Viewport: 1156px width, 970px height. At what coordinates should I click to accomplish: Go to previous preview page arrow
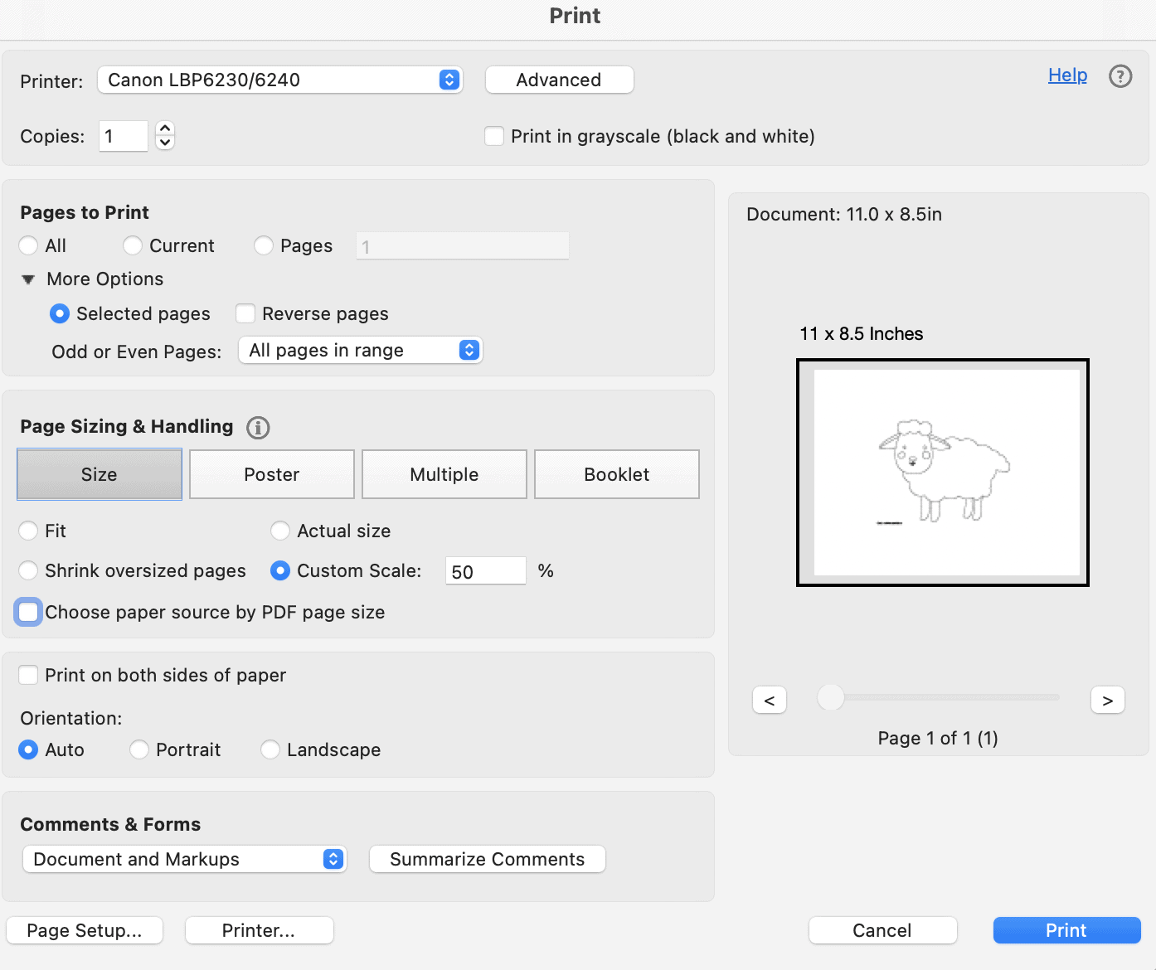(770, 701)
